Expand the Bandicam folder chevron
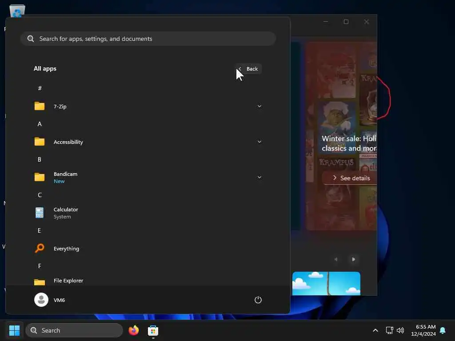Viewport: 455px width, 341px height. pyautogui.click(x=259, y=177)
